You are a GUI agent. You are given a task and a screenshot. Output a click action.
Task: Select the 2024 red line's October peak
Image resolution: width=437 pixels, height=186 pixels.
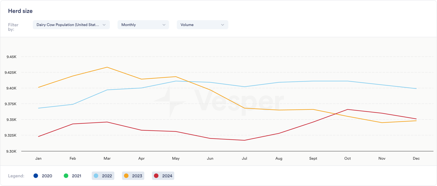347,110
